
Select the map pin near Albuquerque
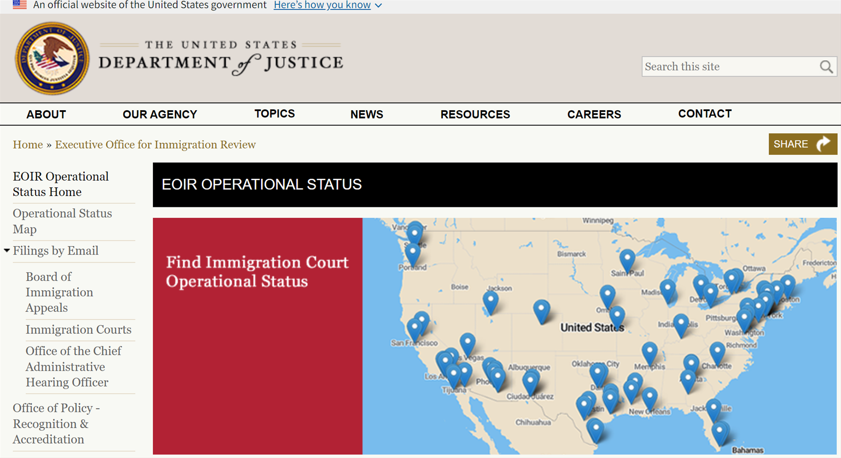(x=530, y=383)
